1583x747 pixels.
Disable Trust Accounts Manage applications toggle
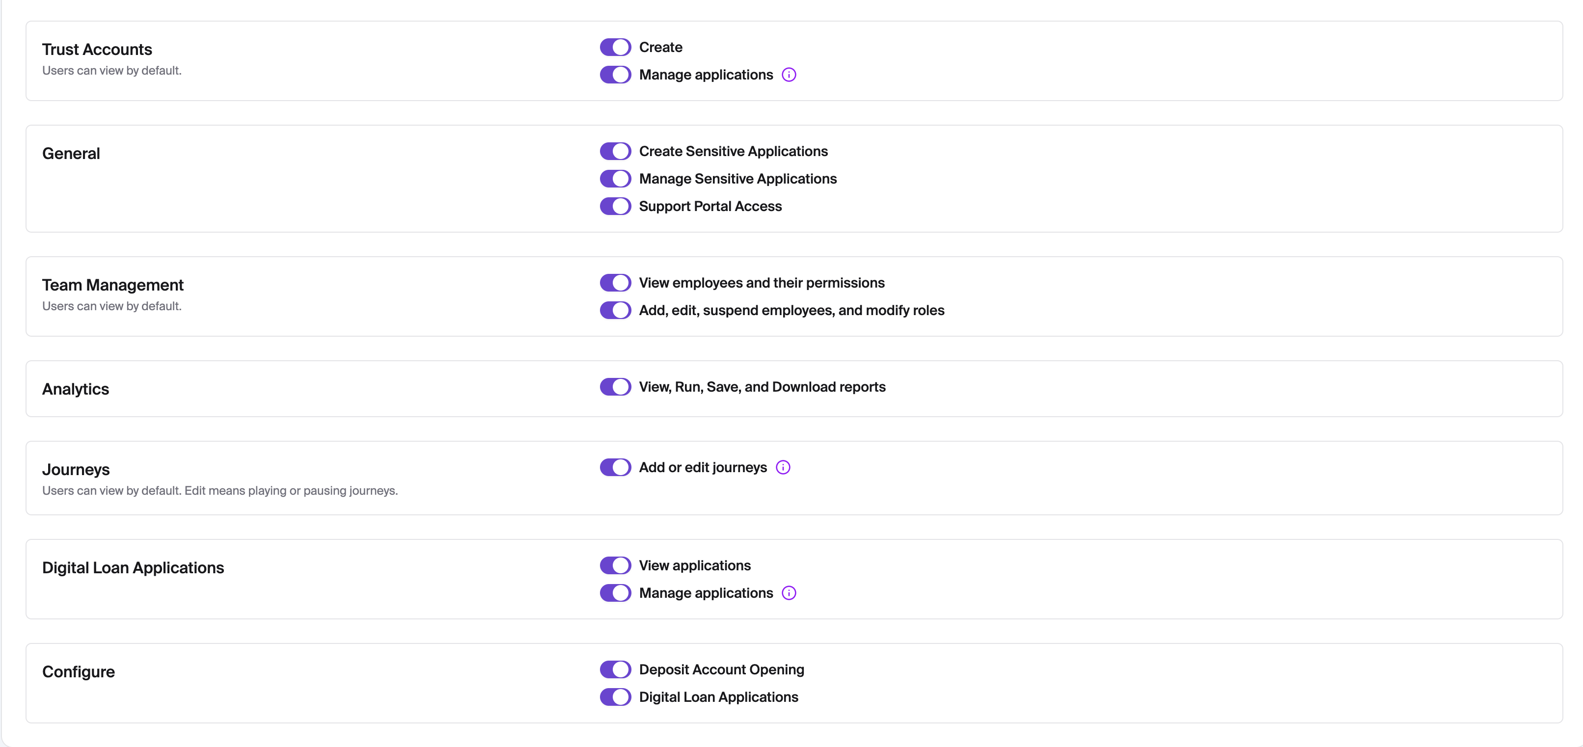click(x=615, y=75)
